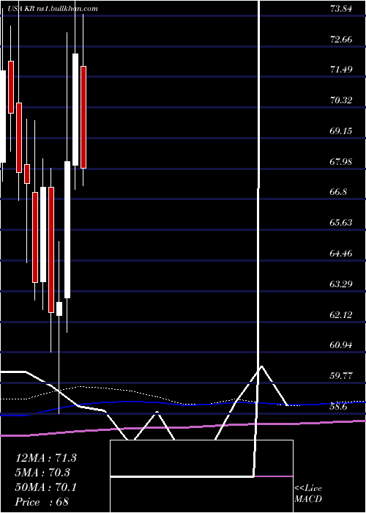366x513 pixels.
Task: Click the 66.8 price axis label
Action: [338, 192]
